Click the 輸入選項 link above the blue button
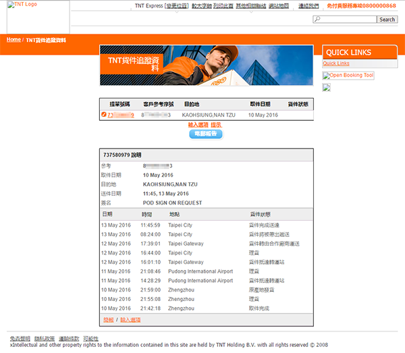Screen dimensions: 405x353 [x=198, y=125]
